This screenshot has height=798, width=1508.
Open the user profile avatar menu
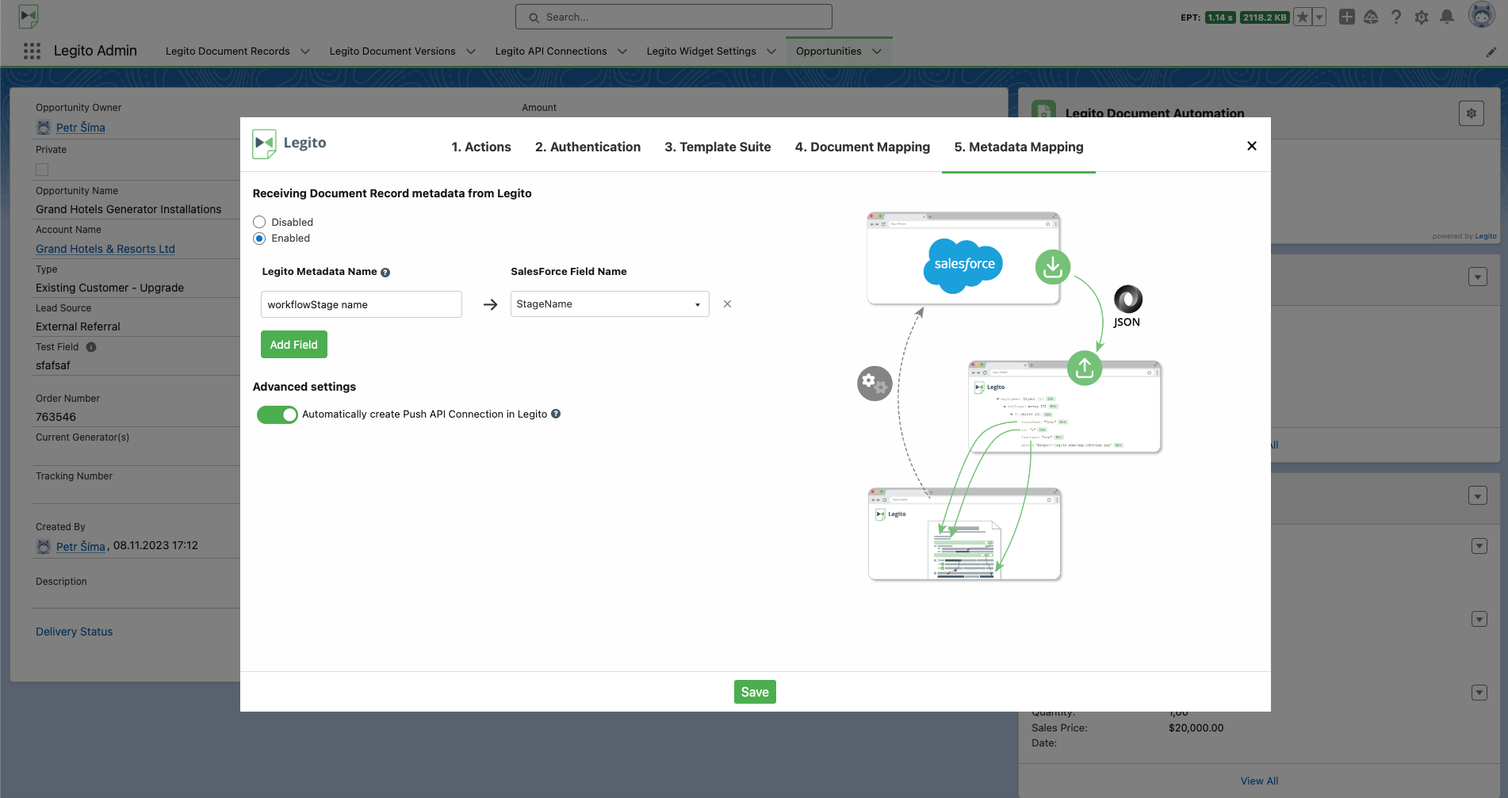(x=1481, y=15)
